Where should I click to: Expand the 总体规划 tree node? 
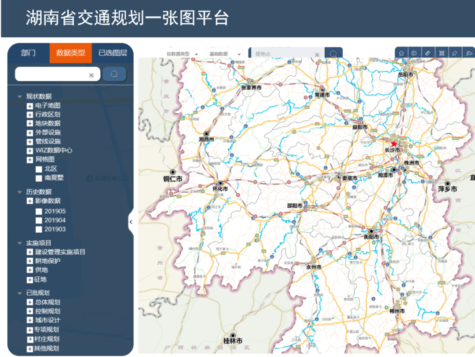(x=30, y=302)
